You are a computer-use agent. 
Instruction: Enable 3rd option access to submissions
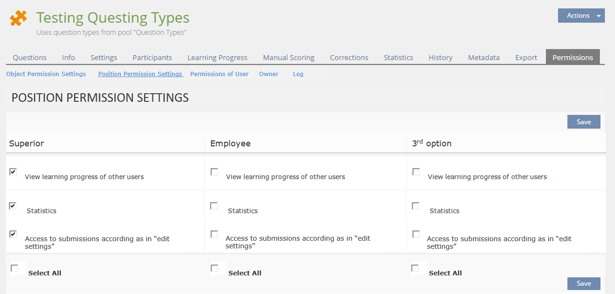416,234
